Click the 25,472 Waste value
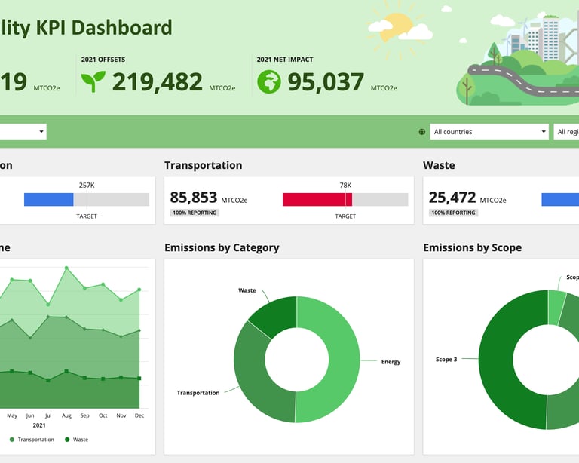The width and height of the screenshot is (579, 463). [452, 198]
